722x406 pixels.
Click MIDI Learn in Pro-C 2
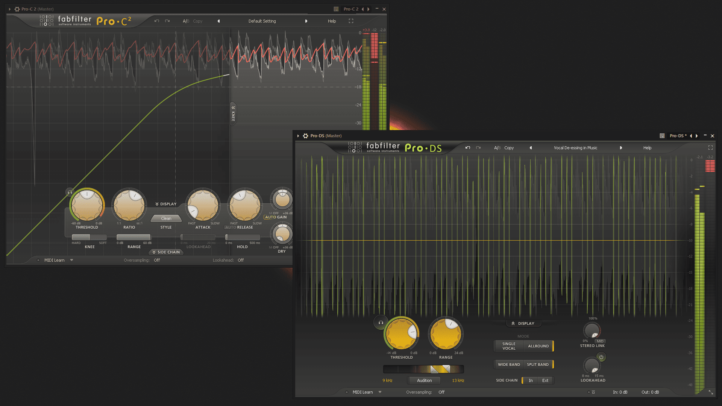click(x=54, y=260)
